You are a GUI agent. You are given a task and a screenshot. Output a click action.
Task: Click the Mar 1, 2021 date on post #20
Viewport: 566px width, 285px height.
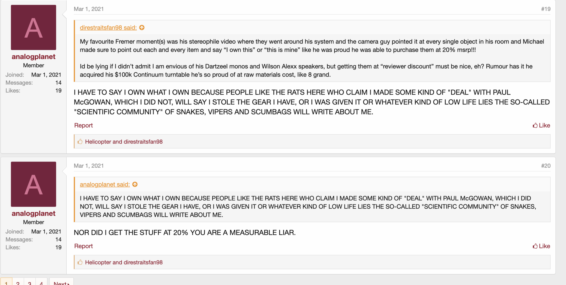coord(89,166)
